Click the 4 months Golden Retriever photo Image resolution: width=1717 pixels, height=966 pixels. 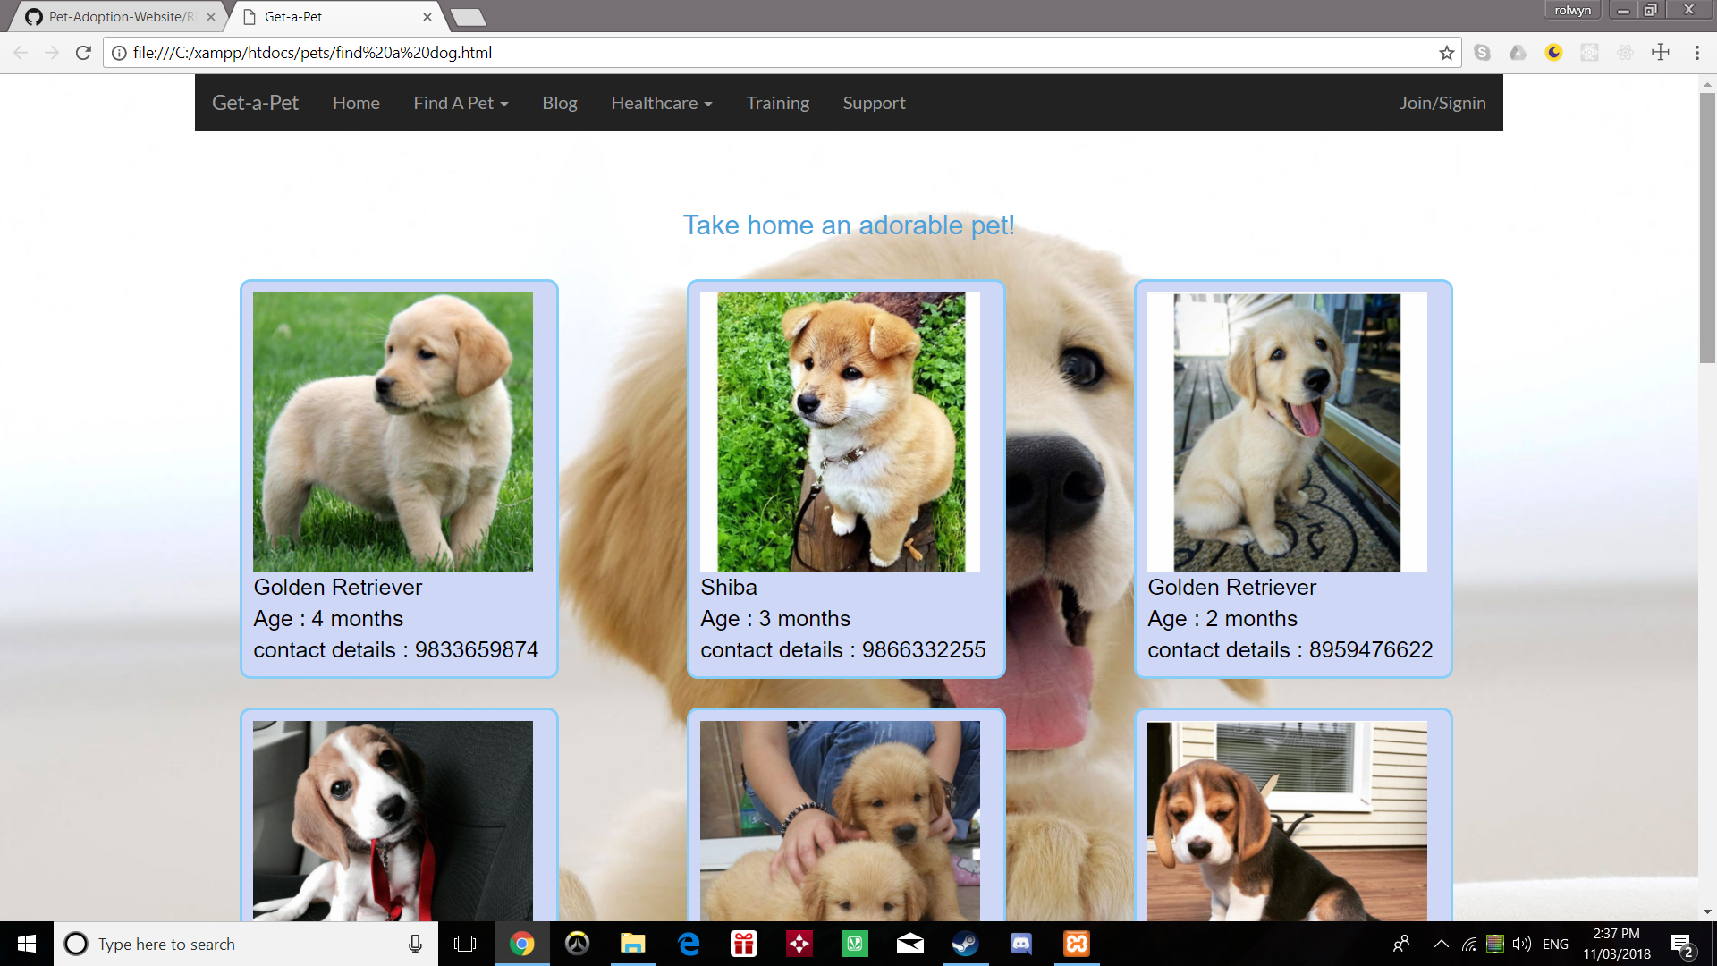[393, 432]
